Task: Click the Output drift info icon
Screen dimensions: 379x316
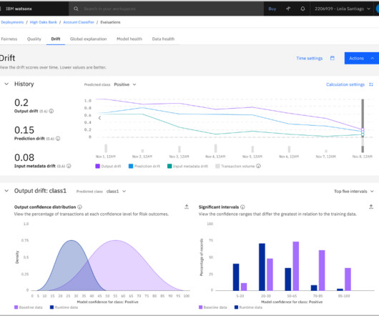Action: coord(51,111)
